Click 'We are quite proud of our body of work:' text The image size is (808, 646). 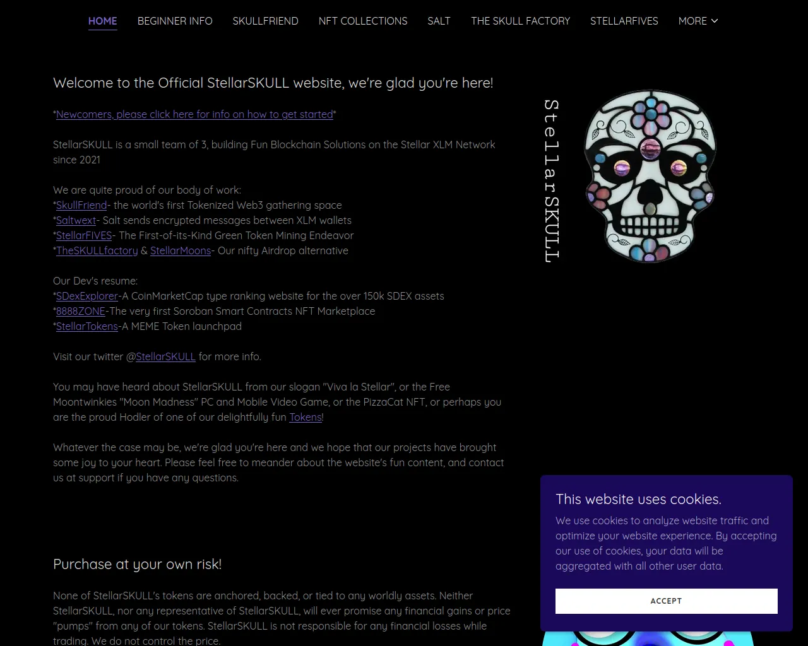(x=147, y=190)
